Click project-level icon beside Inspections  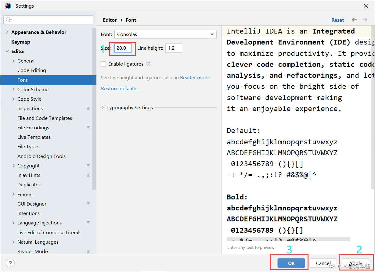[88, 108]
